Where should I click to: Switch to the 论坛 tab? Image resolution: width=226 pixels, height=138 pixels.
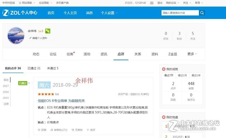tap(53, 54)
